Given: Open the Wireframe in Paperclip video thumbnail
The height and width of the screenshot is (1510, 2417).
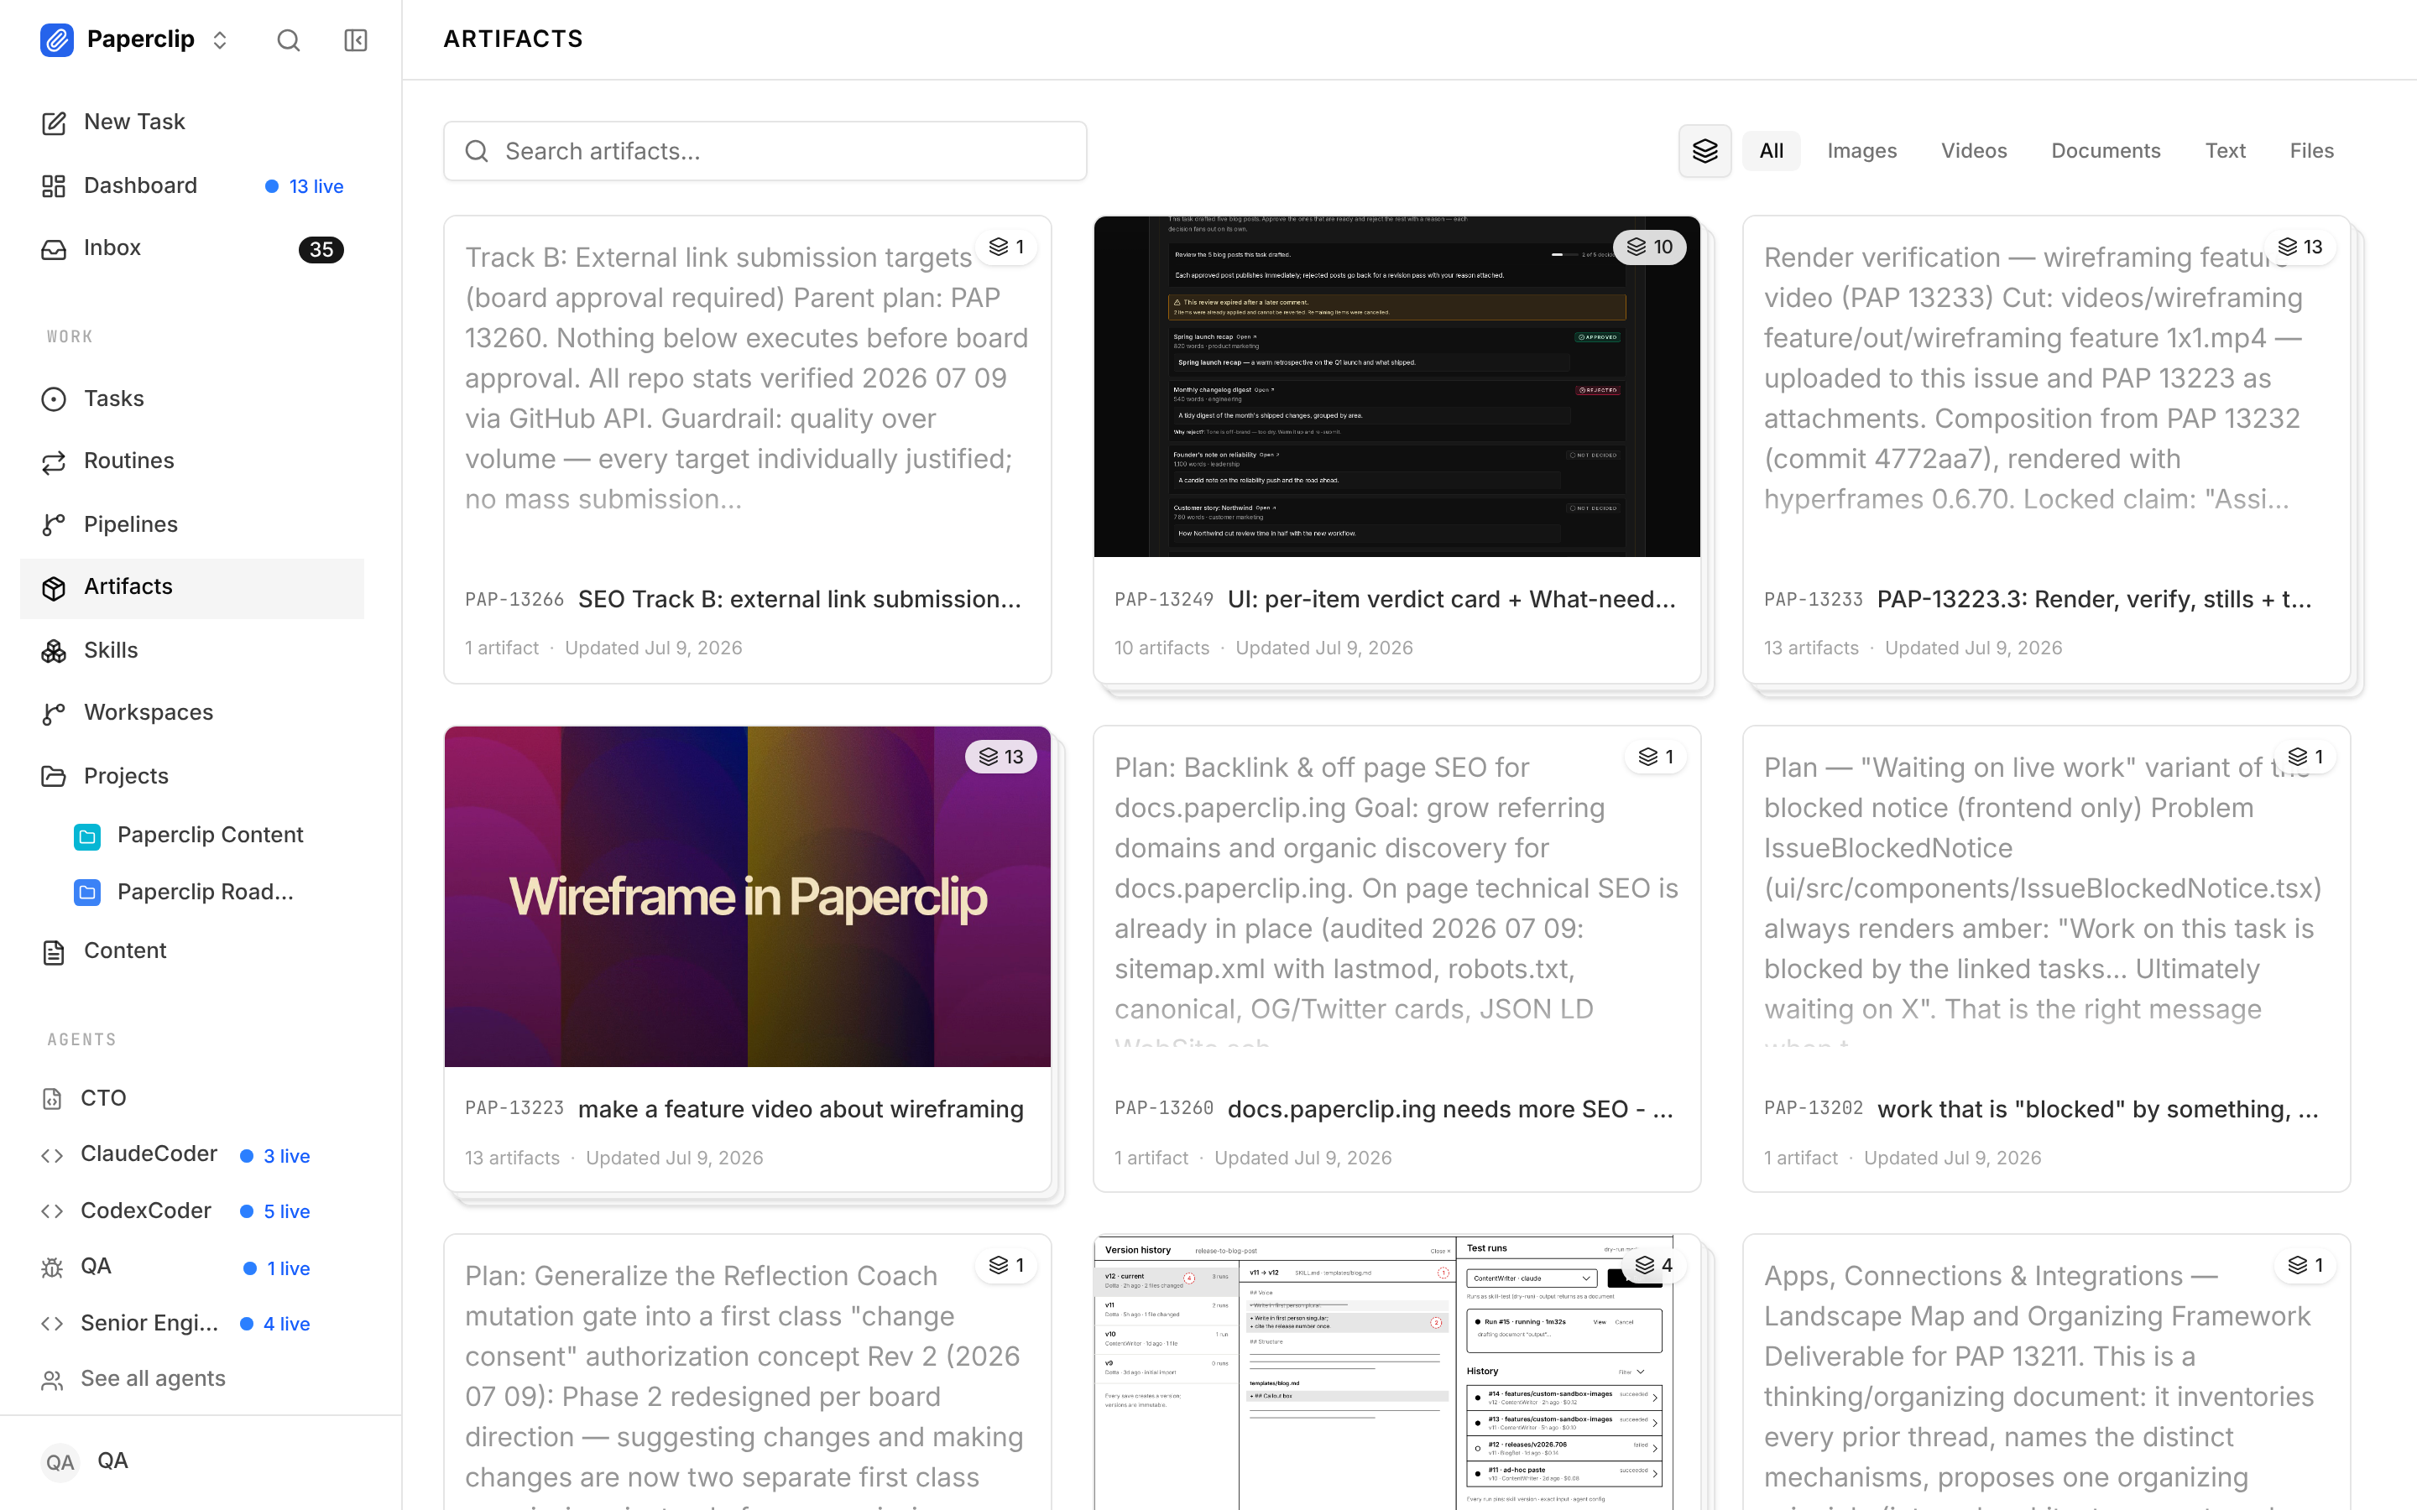Looking at the screenshot, I should tap(747, 897).
